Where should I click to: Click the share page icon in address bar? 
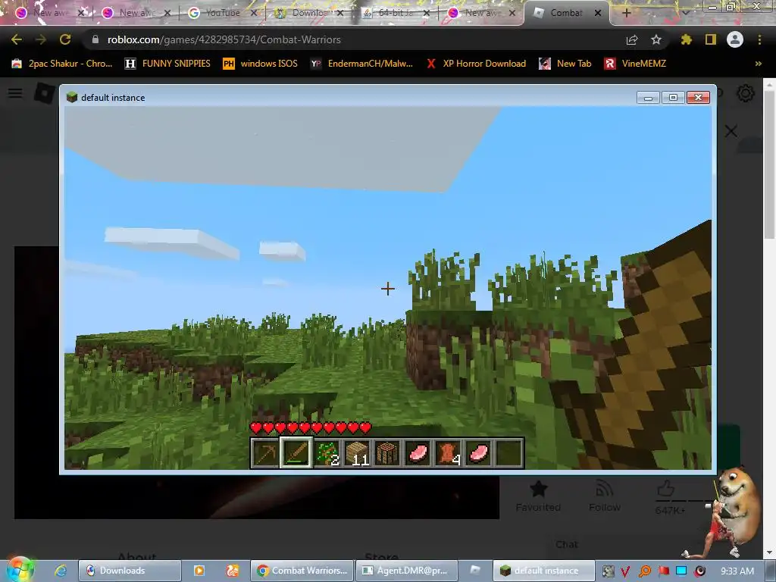(x=632, y=39)
